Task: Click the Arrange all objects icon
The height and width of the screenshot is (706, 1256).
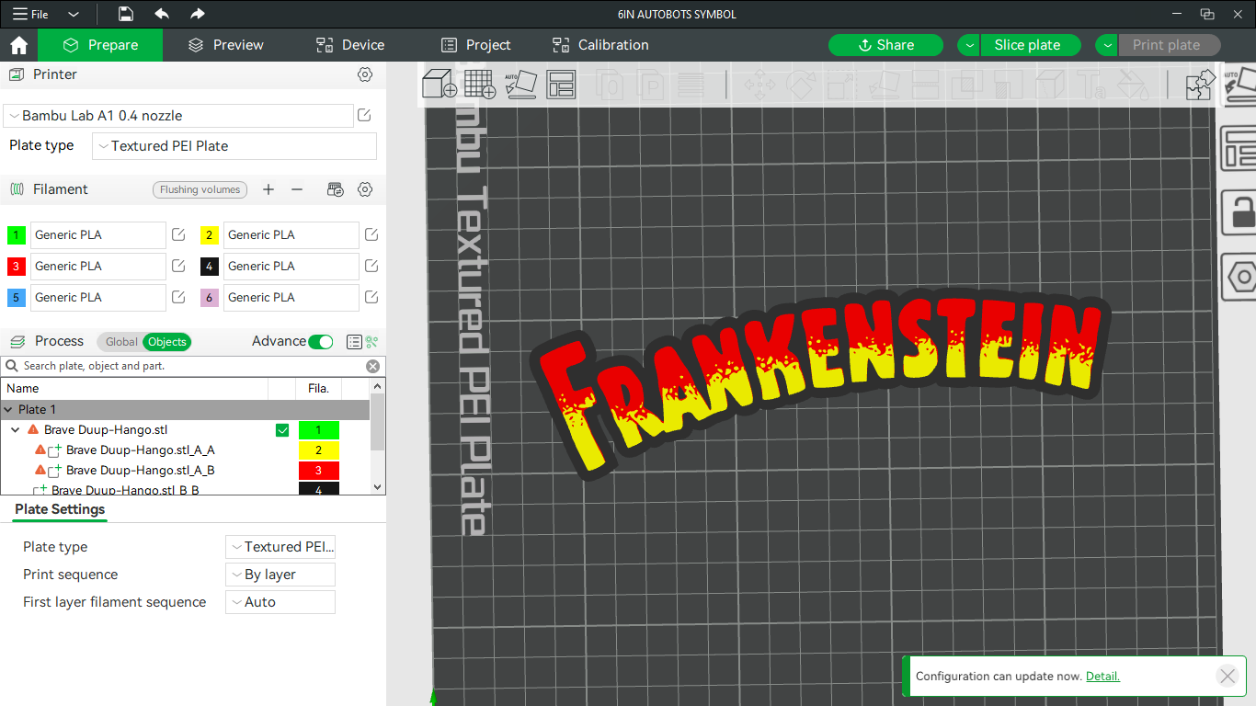Action: click(x=561, y=85)
